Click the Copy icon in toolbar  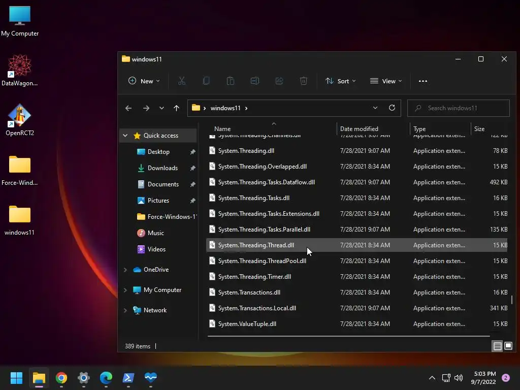pyautogui.click(x=206, y=81)
